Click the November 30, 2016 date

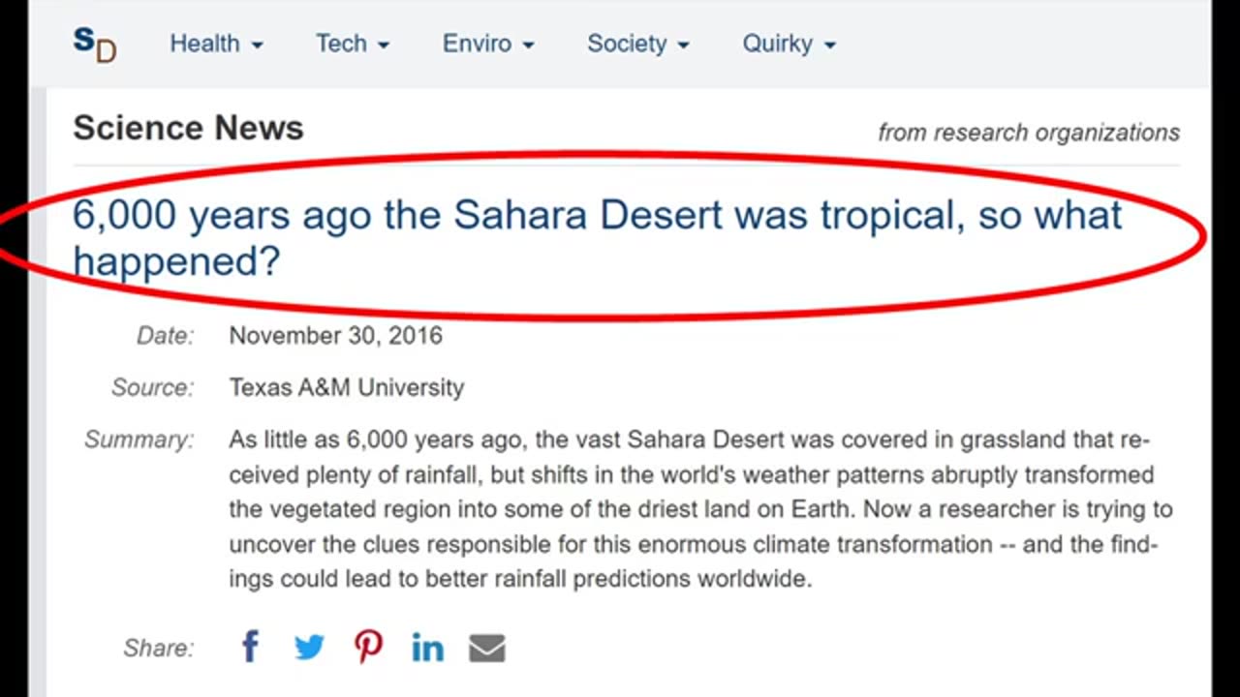coord(335,336)
